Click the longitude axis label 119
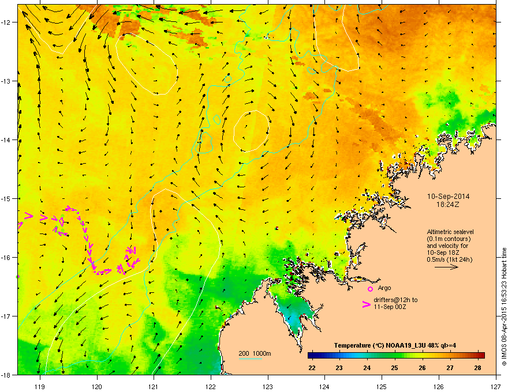The image size is (508, 392). (40, 386)
